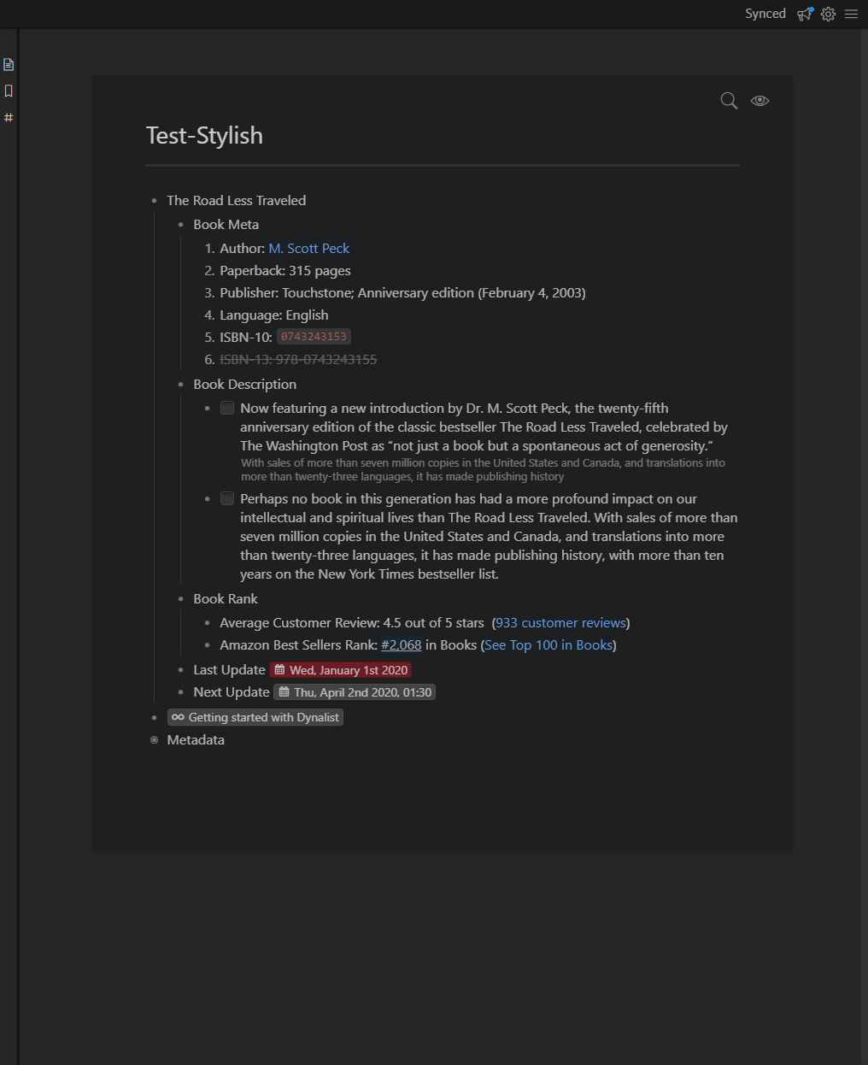Collapse The Road Less Traveled bullet

click(x=155, y=201)
